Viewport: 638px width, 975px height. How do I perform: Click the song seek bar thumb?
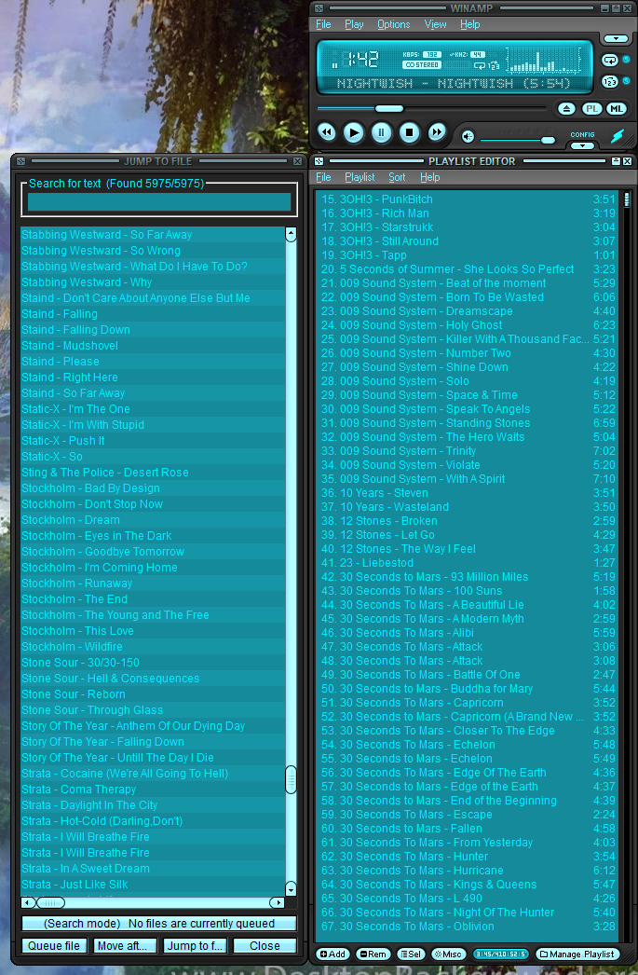[x=389, y=108]
